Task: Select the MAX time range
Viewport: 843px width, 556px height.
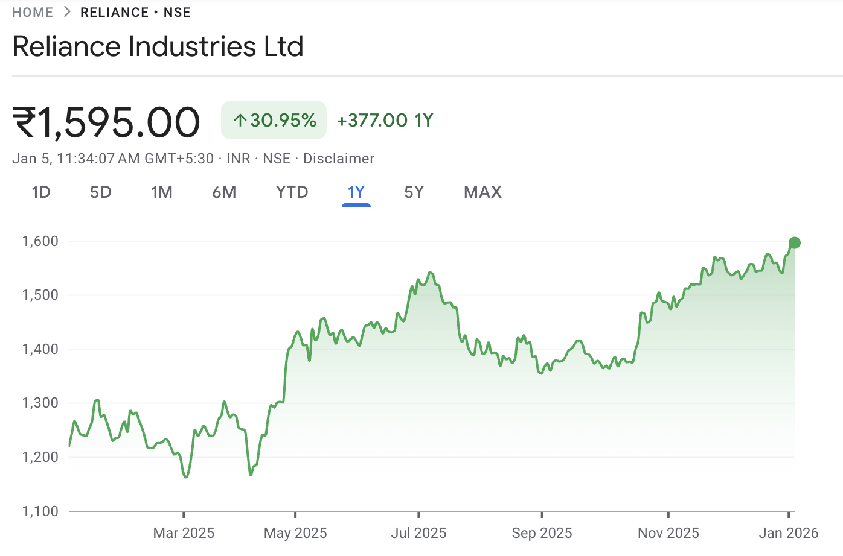Action: pos(482,192)
